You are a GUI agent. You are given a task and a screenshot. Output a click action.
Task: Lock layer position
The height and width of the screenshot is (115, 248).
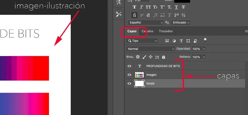point(150,57)
